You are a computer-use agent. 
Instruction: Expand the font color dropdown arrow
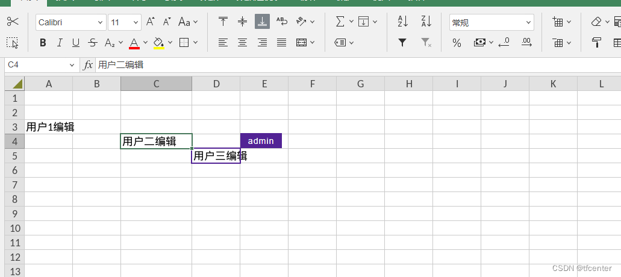(145, 42)
